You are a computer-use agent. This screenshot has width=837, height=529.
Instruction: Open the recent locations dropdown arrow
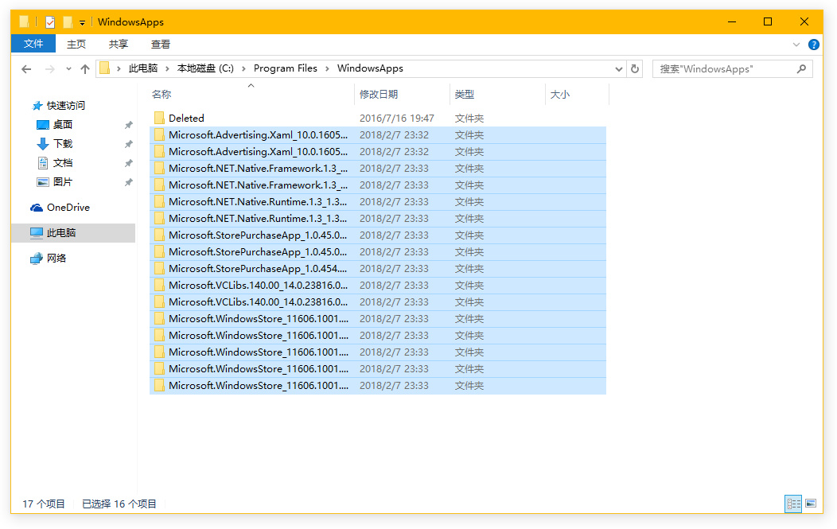(68, 69)
